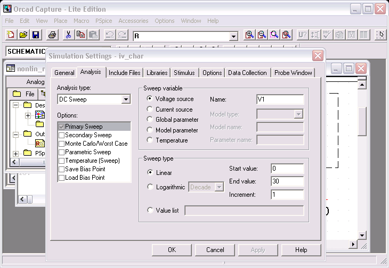
Task: Collapse the Outputs folder in project tree
Action: 15,135
